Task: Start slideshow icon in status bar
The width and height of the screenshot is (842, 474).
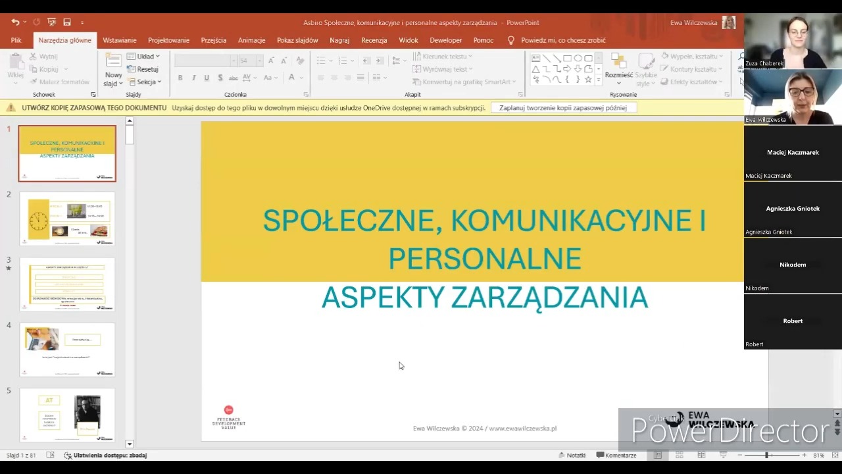Action: pyautogui.click(x=723, y=455)
